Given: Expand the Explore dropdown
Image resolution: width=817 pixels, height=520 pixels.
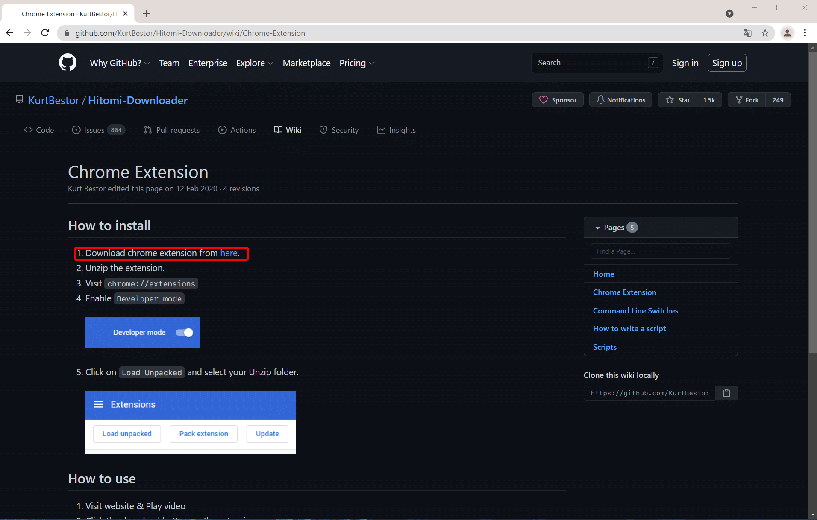Looking at the screenshot, I should click(x=255, y=63).
